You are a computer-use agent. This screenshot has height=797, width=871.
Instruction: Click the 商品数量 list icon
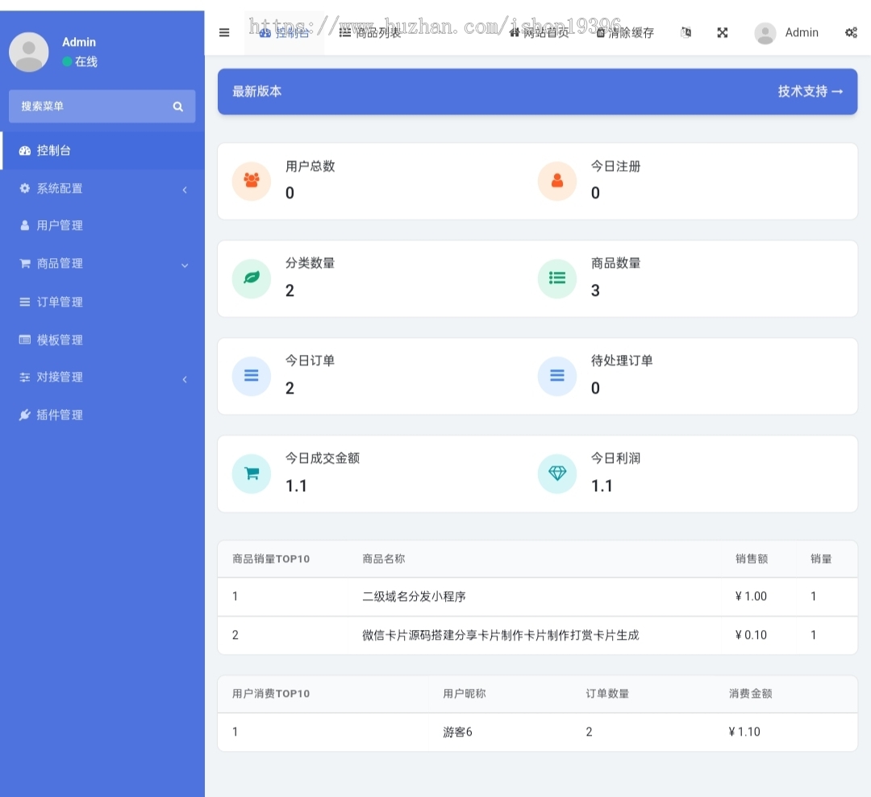[557, 278]
